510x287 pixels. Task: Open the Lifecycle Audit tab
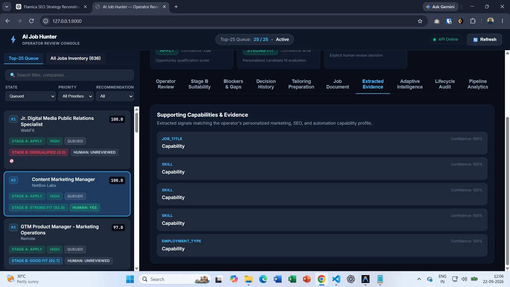coord(445,84)
